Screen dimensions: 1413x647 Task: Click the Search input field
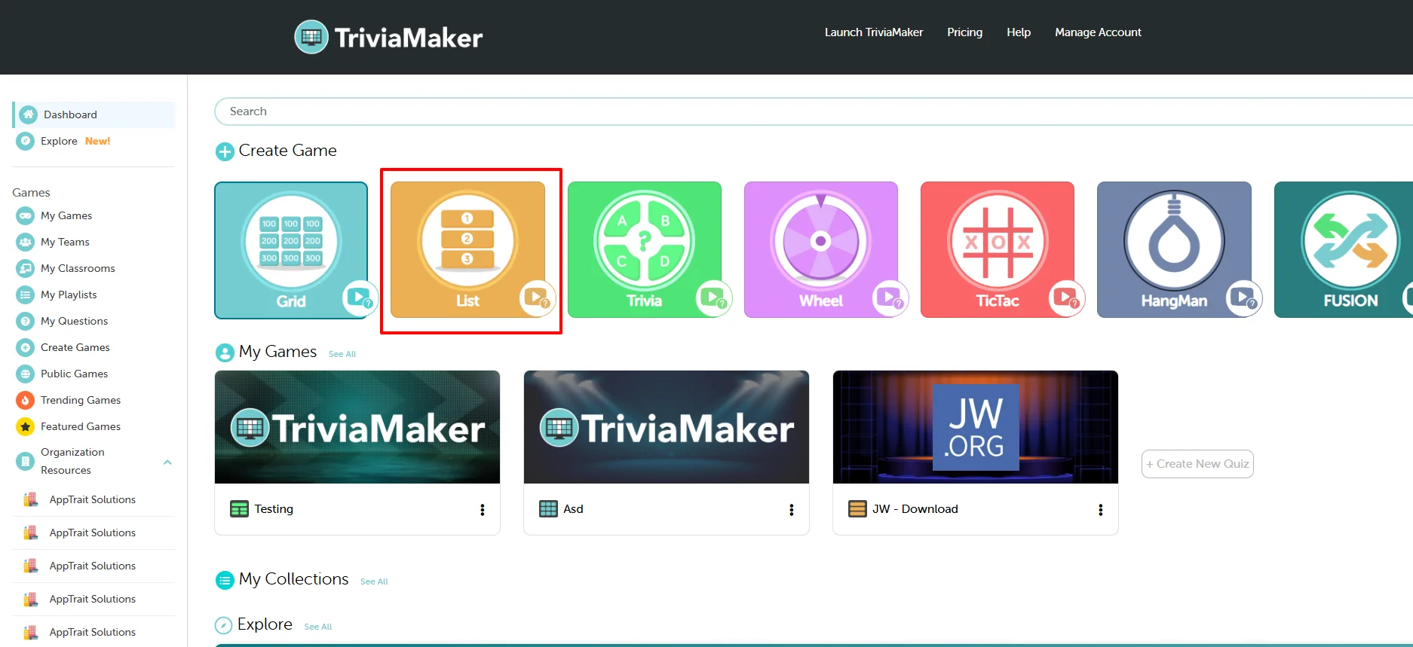click(813, 111)
